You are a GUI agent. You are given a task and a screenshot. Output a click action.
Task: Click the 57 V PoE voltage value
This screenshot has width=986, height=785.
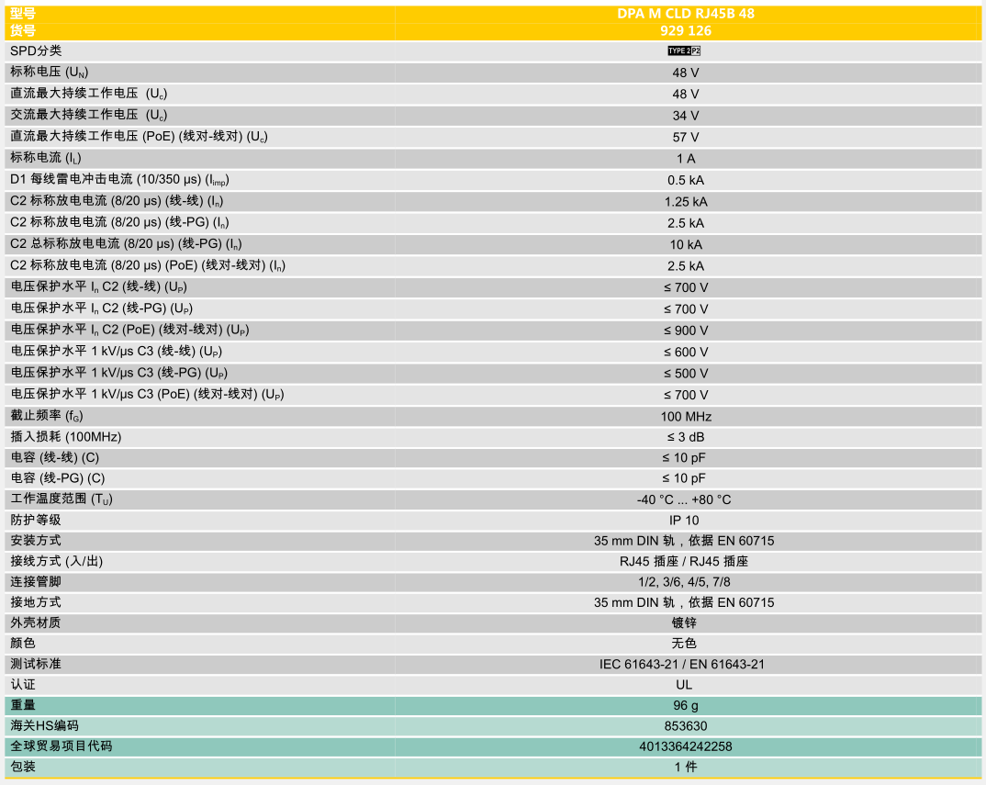(685, 137)
